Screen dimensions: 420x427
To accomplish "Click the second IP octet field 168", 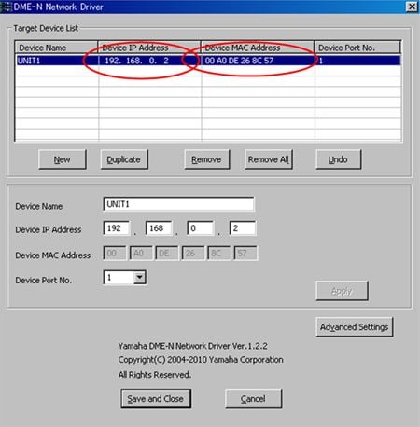I will coord(159,228).
